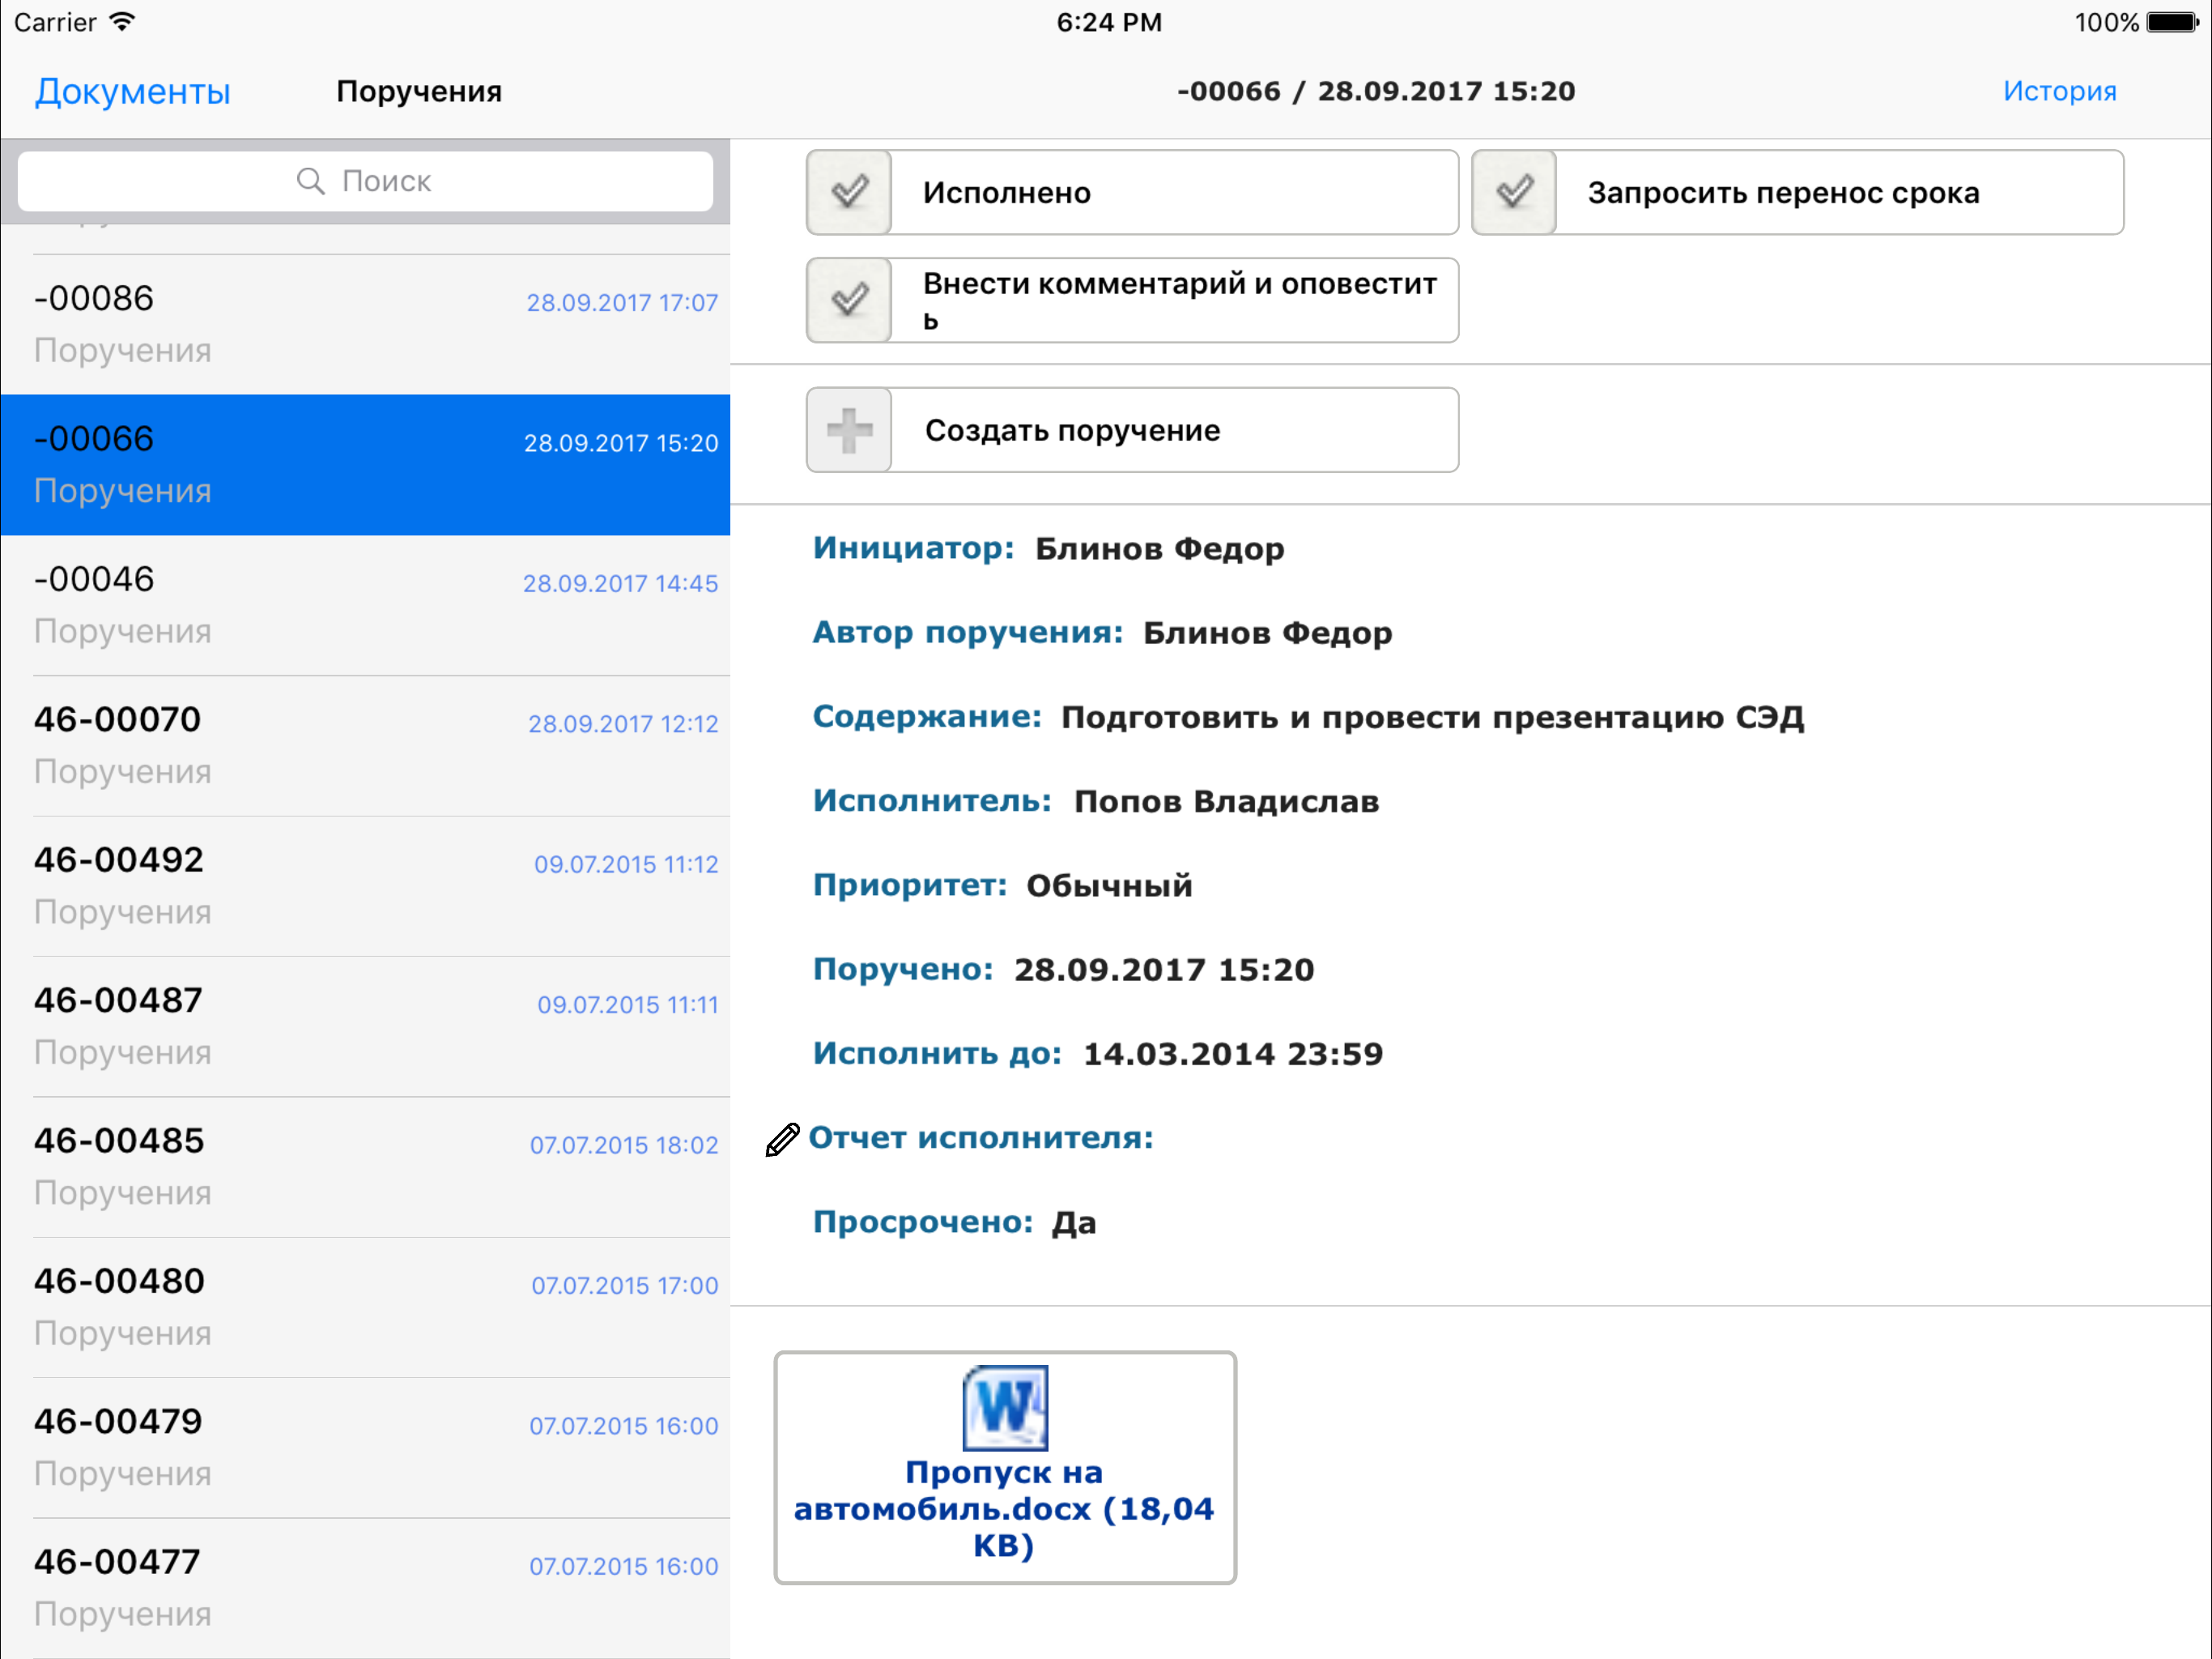Select list item -00046

(365, 605)
